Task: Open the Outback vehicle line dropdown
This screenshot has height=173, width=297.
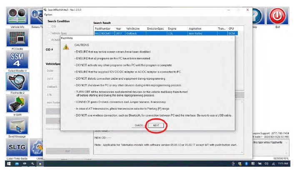Action: 53,87
